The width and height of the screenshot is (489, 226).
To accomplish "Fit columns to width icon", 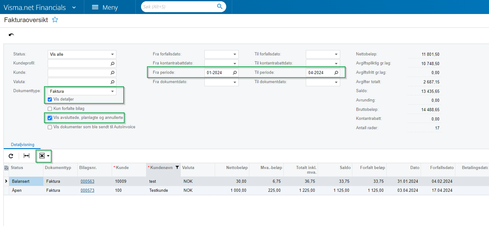I will click(x=27, y=156).
